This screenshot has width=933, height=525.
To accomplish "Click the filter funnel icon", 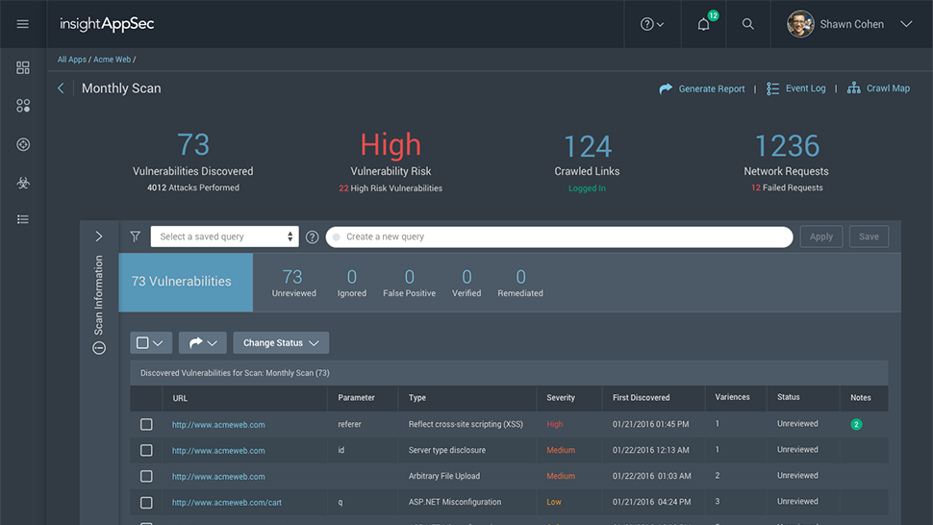I will [x=135, y=237].
